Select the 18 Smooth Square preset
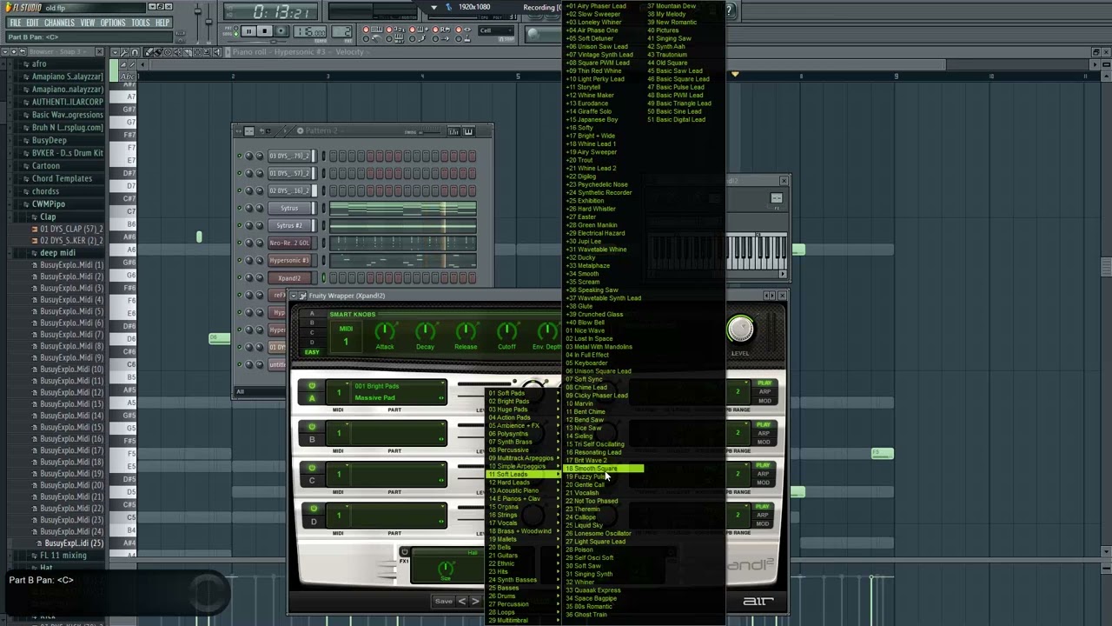The width and height of the screenshot is (1112, 626). tap(604, 469)
